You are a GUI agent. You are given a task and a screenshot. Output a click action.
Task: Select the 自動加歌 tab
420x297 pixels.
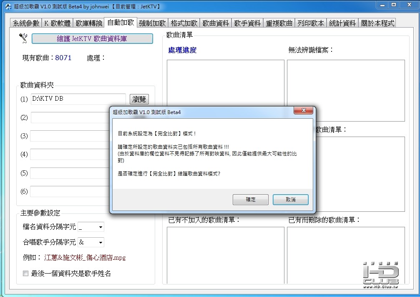coord(121,23)
